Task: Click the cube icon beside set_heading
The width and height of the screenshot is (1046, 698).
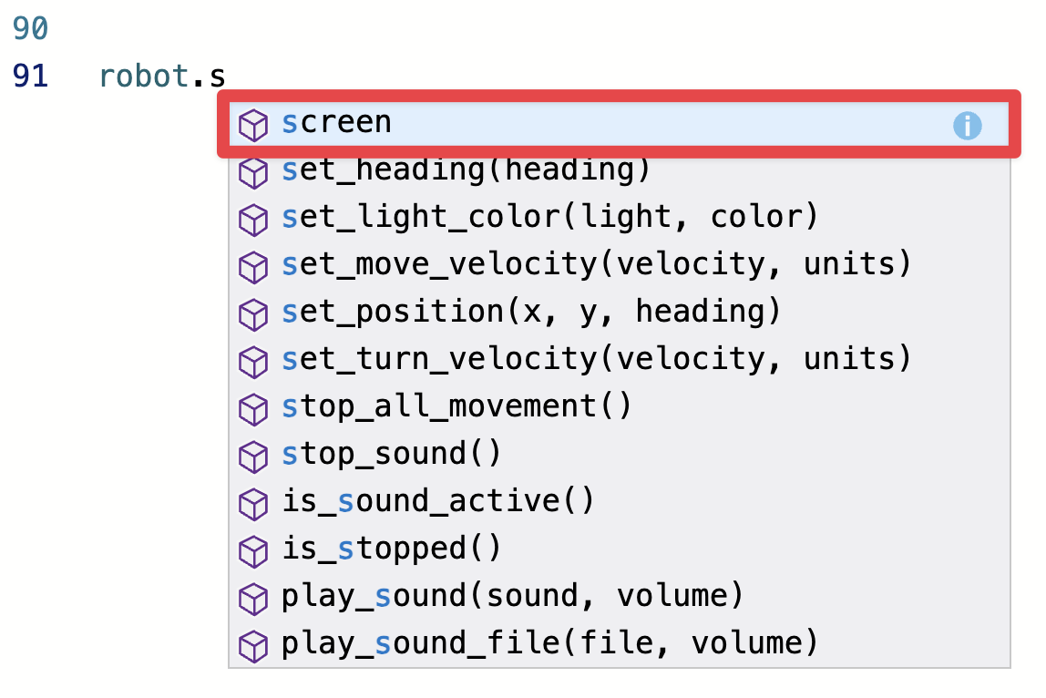Action: pos(252,171)
